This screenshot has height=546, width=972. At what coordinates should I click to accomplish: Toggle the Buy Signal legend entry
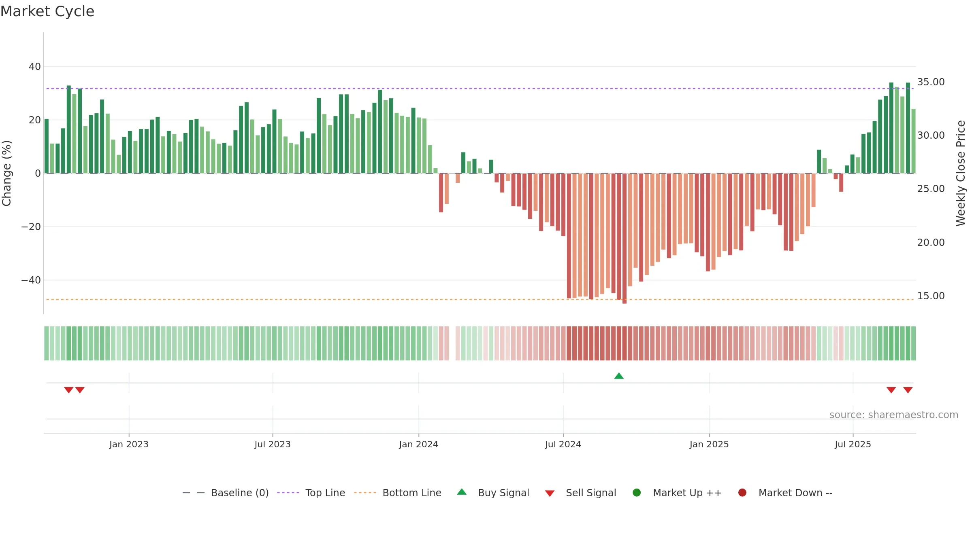[493, 493]
